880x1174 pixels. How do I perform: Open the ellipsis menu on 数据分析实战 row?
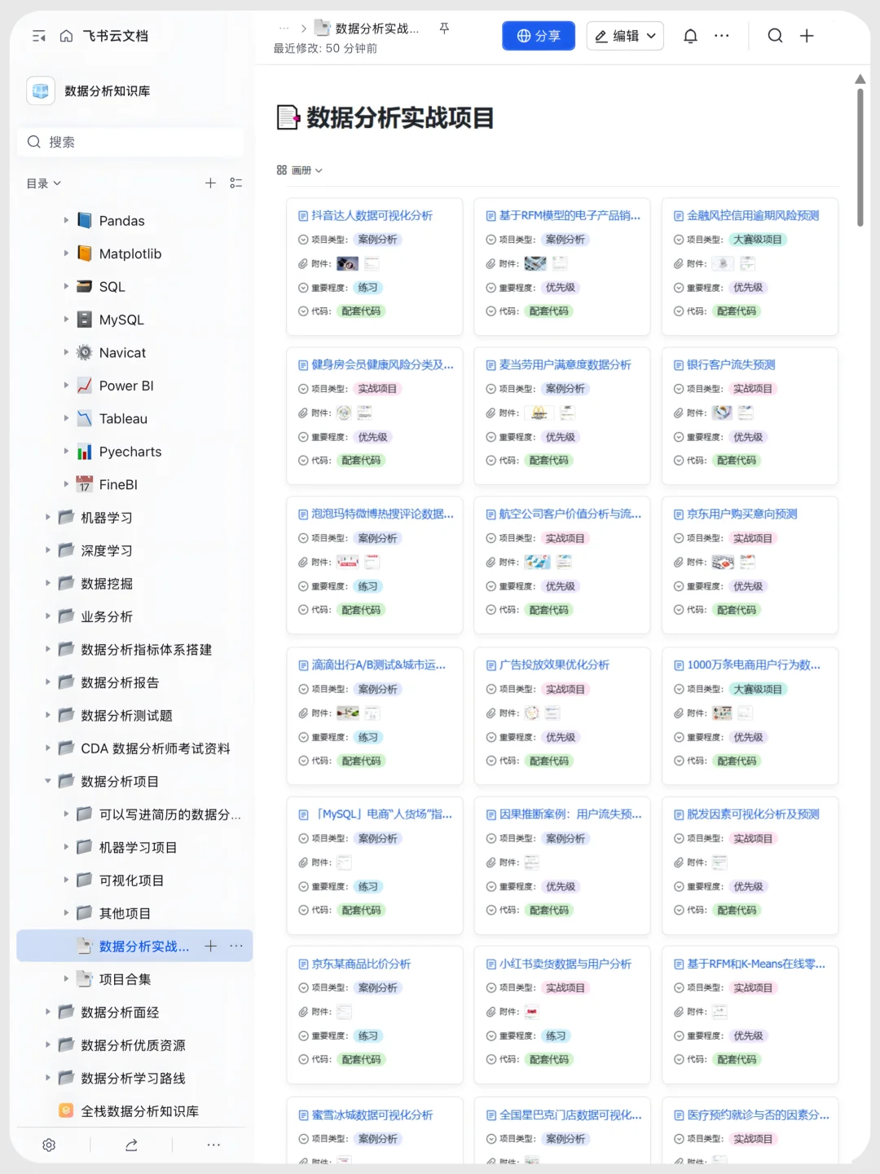(236, 946)
